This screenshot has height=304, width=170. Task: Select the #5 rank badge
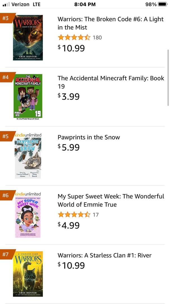6,136
